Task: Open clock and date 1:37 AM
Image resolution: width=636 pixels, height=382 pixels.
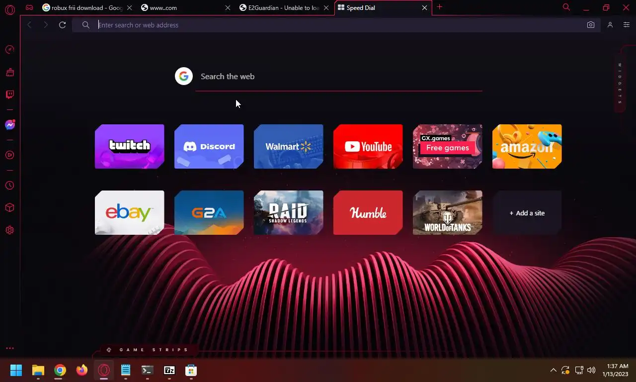Action: click(x=616, y=370)
